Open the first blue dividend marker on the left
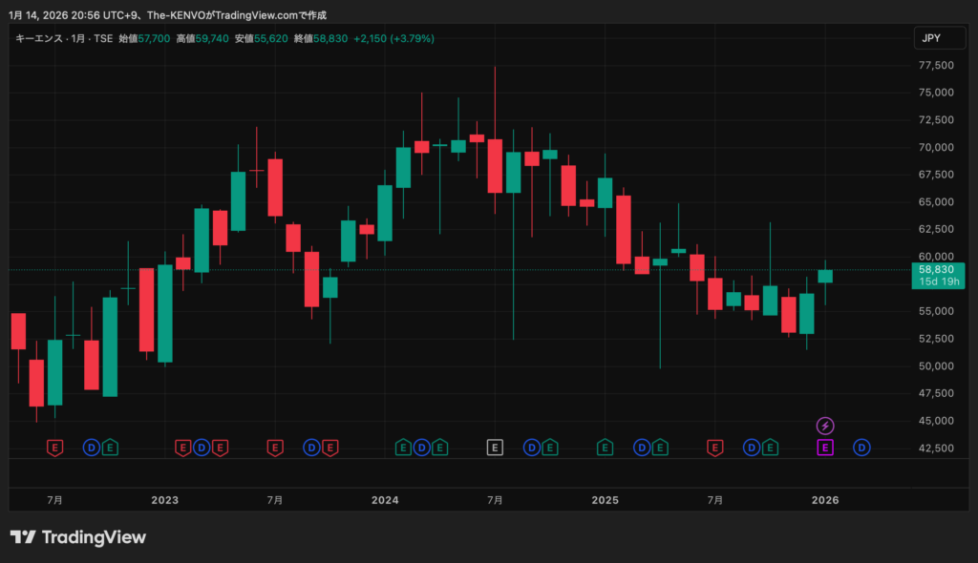 [x=92, y=447]
